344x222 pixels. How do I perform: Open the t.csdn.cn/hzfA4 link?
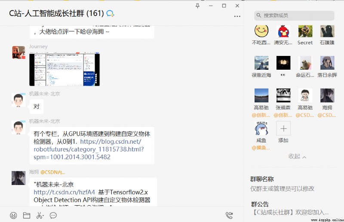pyautogui.click(x=64, y=192)
